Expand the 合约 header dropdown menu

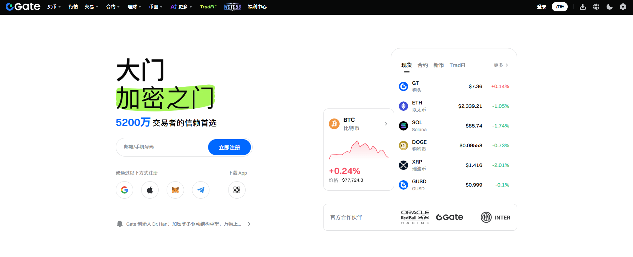click(x=113, y=7)
